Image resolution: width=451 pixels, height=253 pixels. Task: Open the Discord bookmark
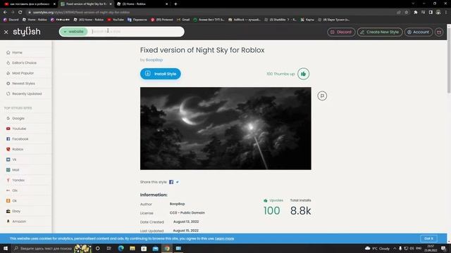click(x=11, y=20)
